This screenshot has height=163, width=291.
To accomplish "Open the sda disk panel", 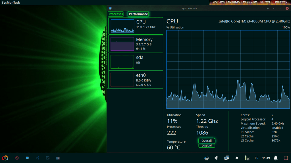I will 136,61.
